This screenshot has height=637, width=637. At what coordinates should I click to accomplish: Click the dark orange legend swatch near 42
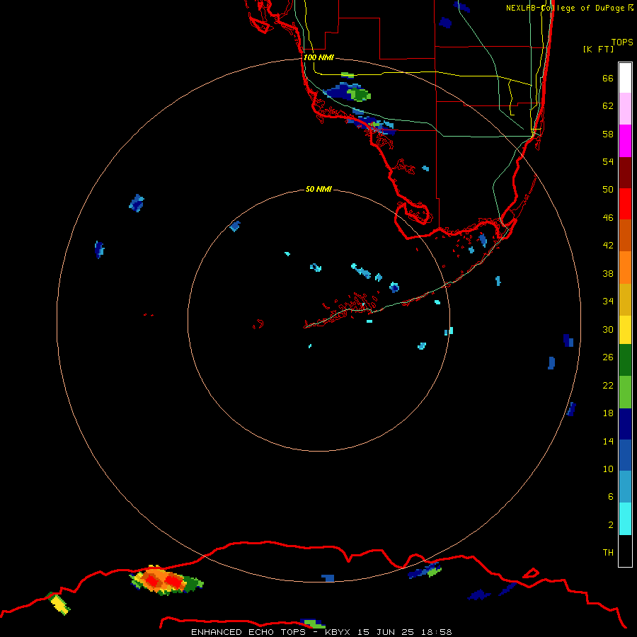[x=625, y=236]
